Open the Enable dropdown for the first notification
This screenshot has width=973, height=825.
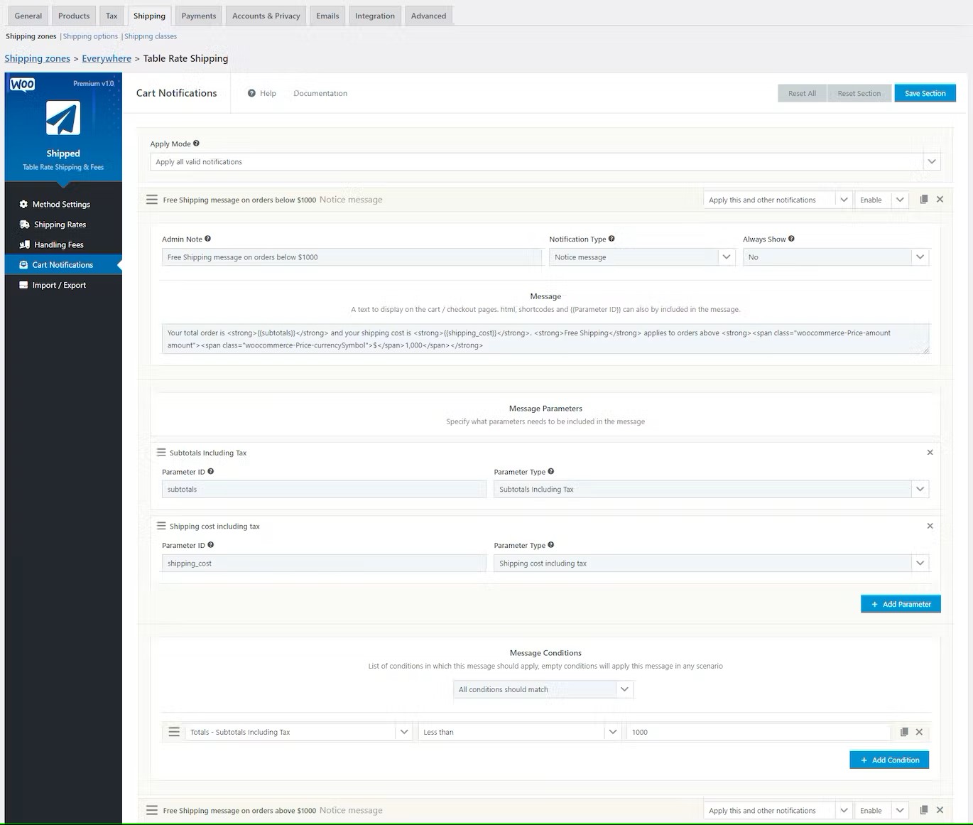coord(899,199)
